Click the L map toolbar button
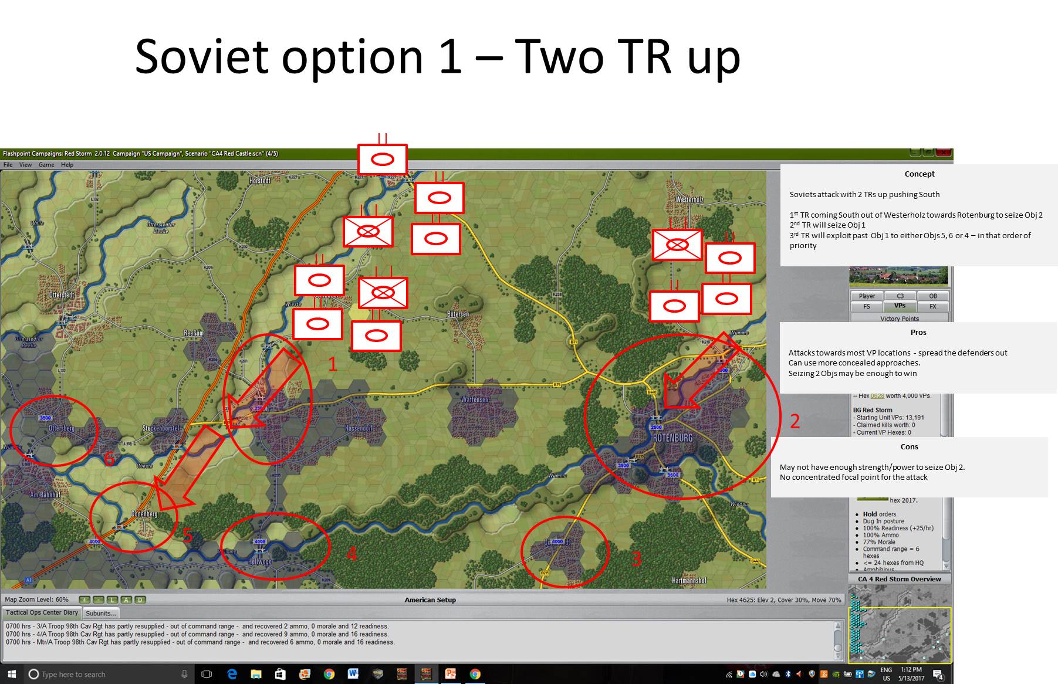The width and height of the screenshot is (1058, 684). [x=112, y=600]
